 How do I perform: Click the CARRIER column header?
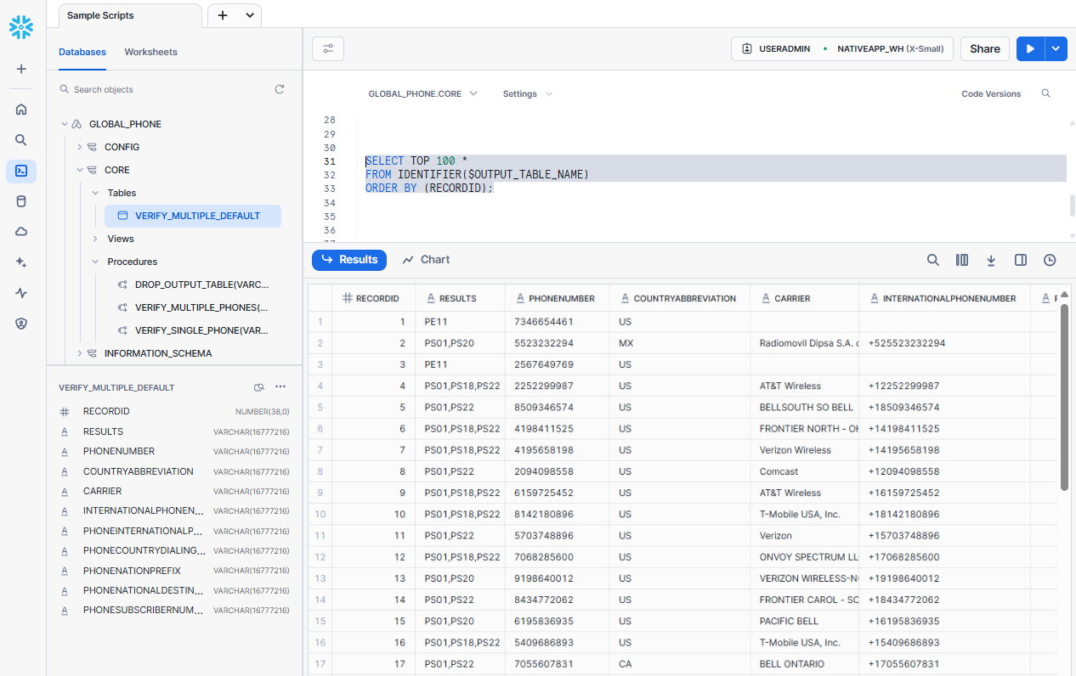[x=804, y=298]
